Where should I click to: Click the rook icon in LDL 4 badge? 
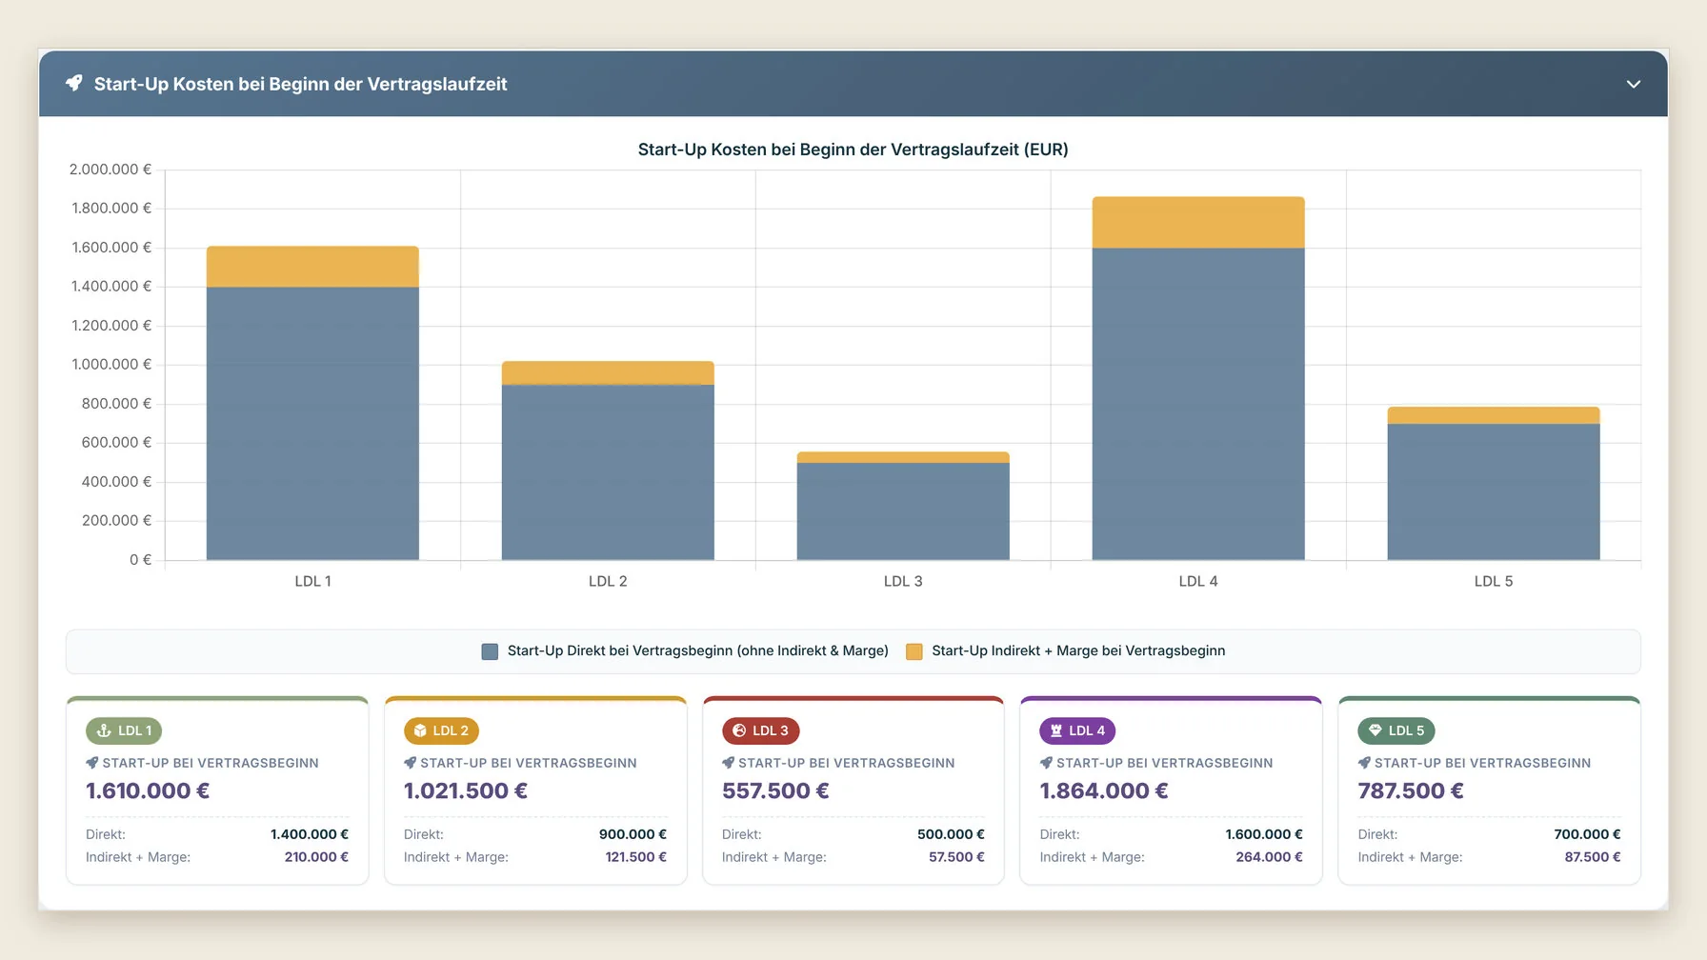pyautogui.click(x=1056, y=730)
